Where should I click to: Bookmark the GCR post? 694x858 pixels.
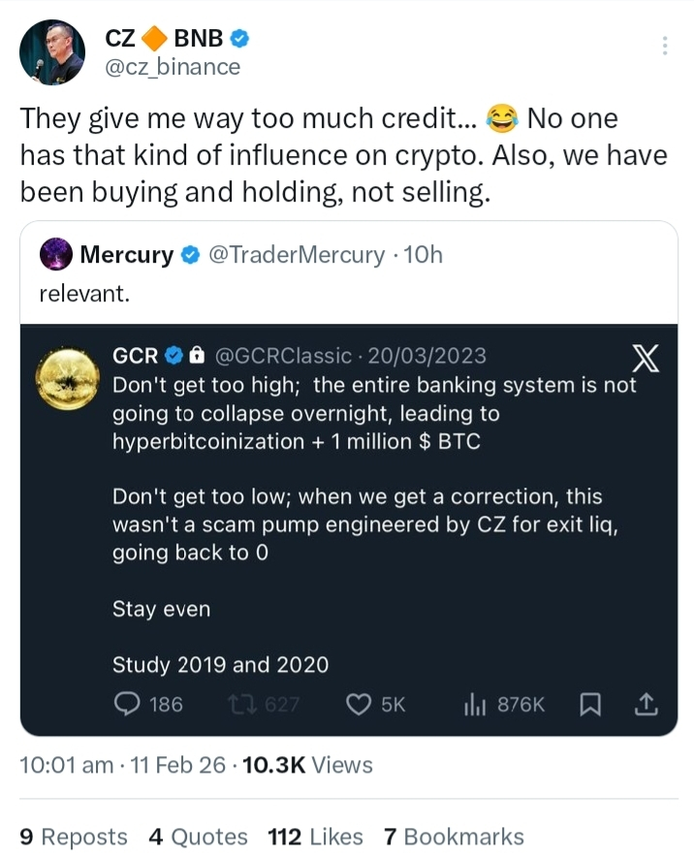589,705
